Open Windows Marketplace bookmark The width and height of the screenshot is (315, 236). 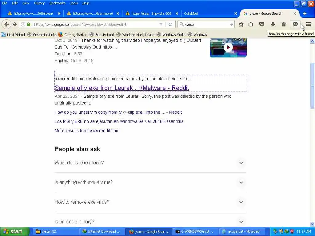coord(135,35)
